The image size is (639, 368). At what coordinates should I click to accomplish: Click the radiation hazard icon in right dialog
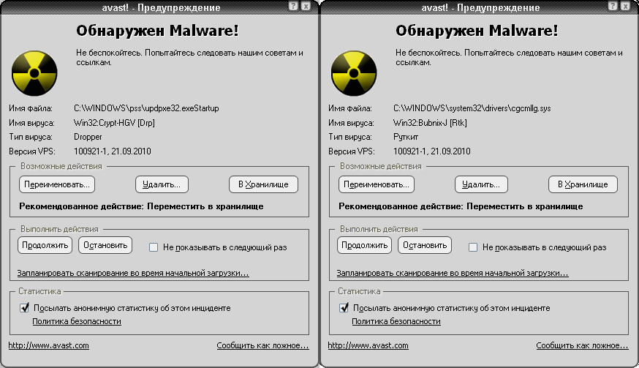[x=354, y=73]
